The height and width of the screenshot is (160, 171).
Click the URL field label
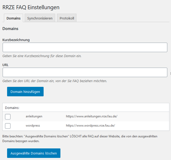coord(6,64)
